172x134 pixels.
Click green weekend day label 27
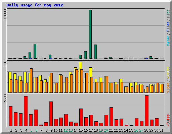141,130
